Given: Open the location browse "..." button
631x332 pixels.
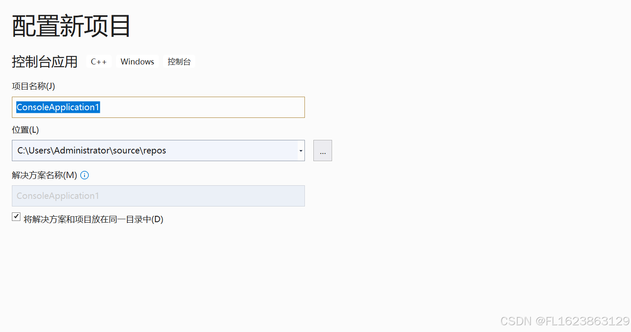Looking at the screenshot, I should pos(323,151).
